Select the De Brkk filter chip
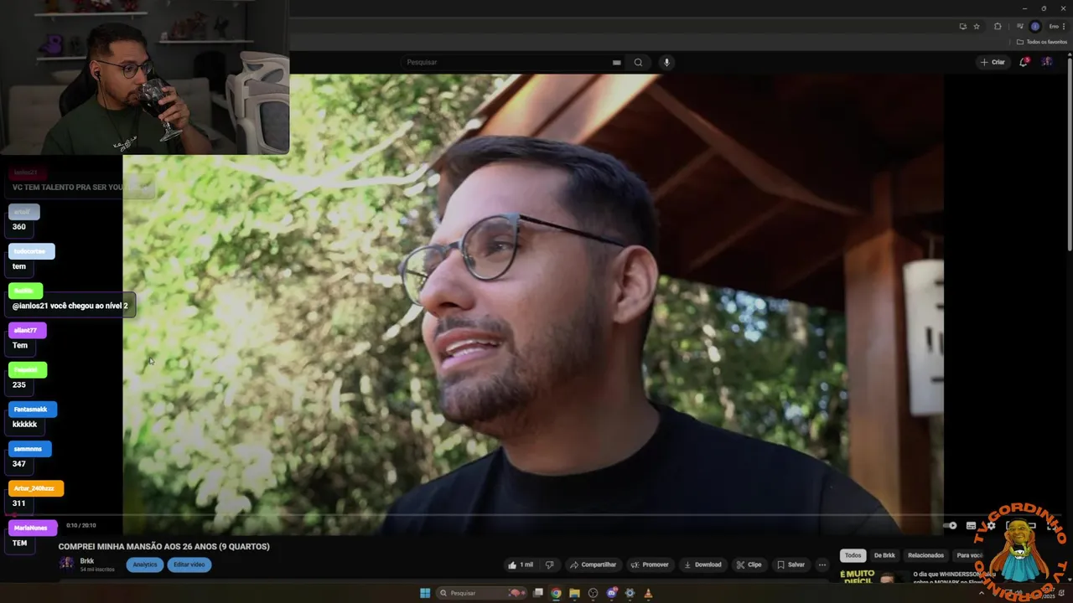 click(884, 555)
